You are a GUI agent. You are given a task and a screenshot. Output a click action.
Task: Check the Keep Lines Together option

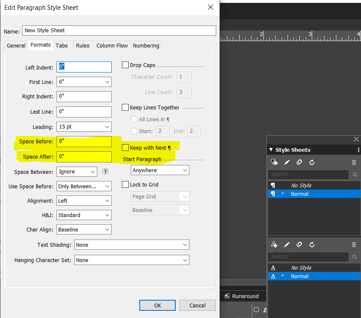tap(125, 108)
